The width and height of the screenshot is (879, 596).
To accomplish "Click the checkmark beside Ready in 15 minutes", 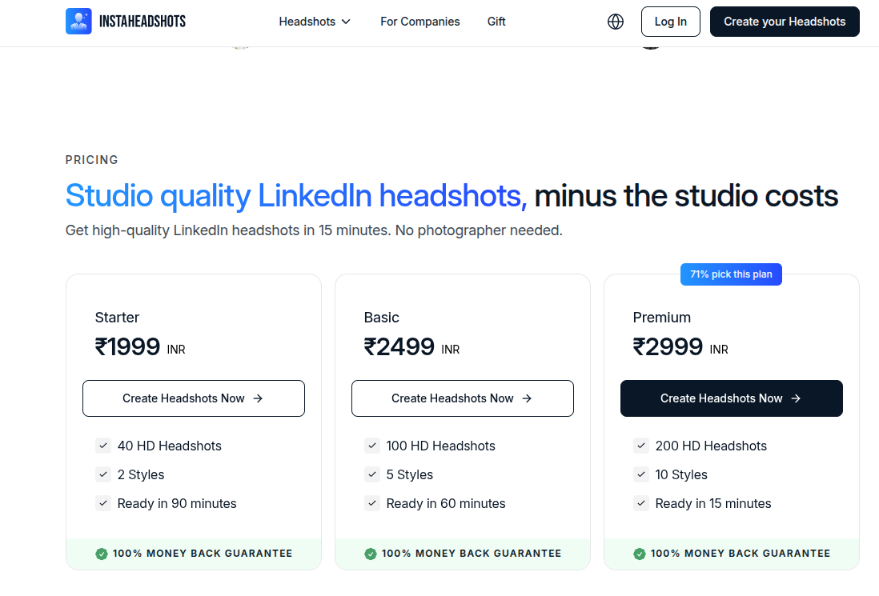I will click(641, 503).
